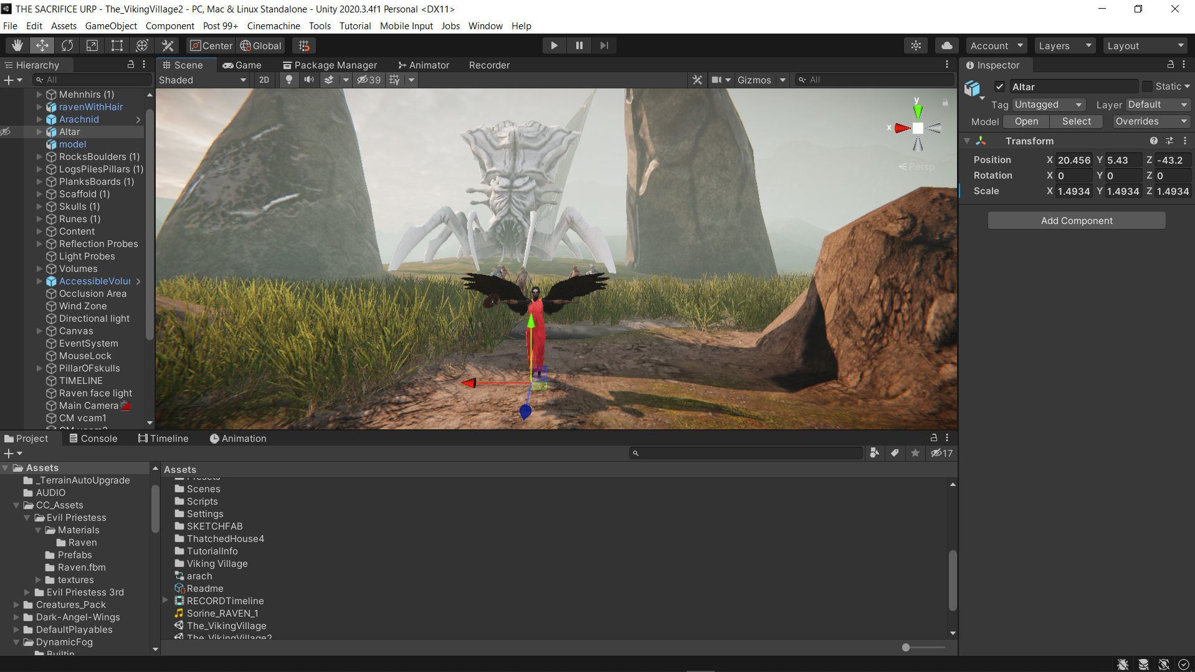Search by label in Project panel

point(895,453)
